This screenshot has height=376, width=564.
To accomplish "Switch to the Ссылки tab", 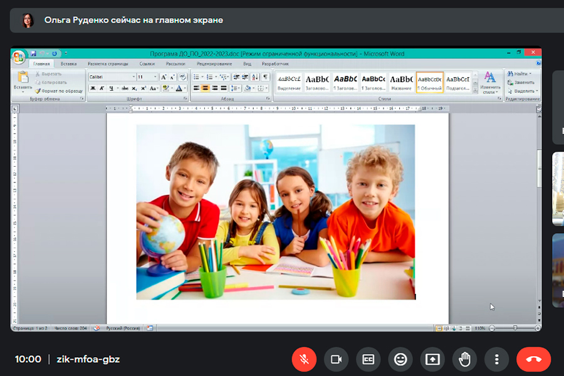I will [x=147, y=64].
